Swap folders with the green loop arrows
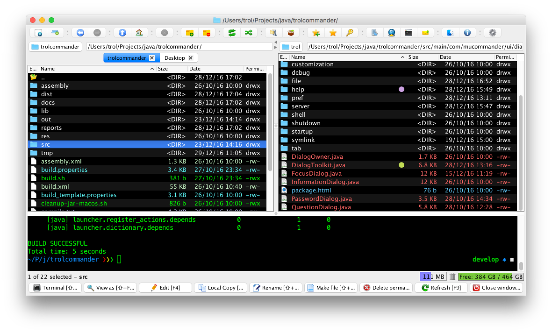 click(232, 33)
